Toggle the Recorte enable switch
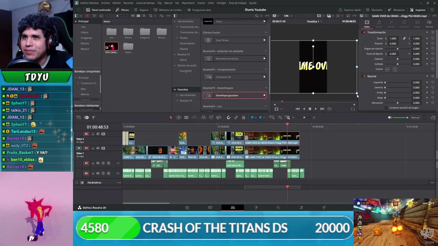The width and height of the screenshot is (438, 246). click(364, 76)
